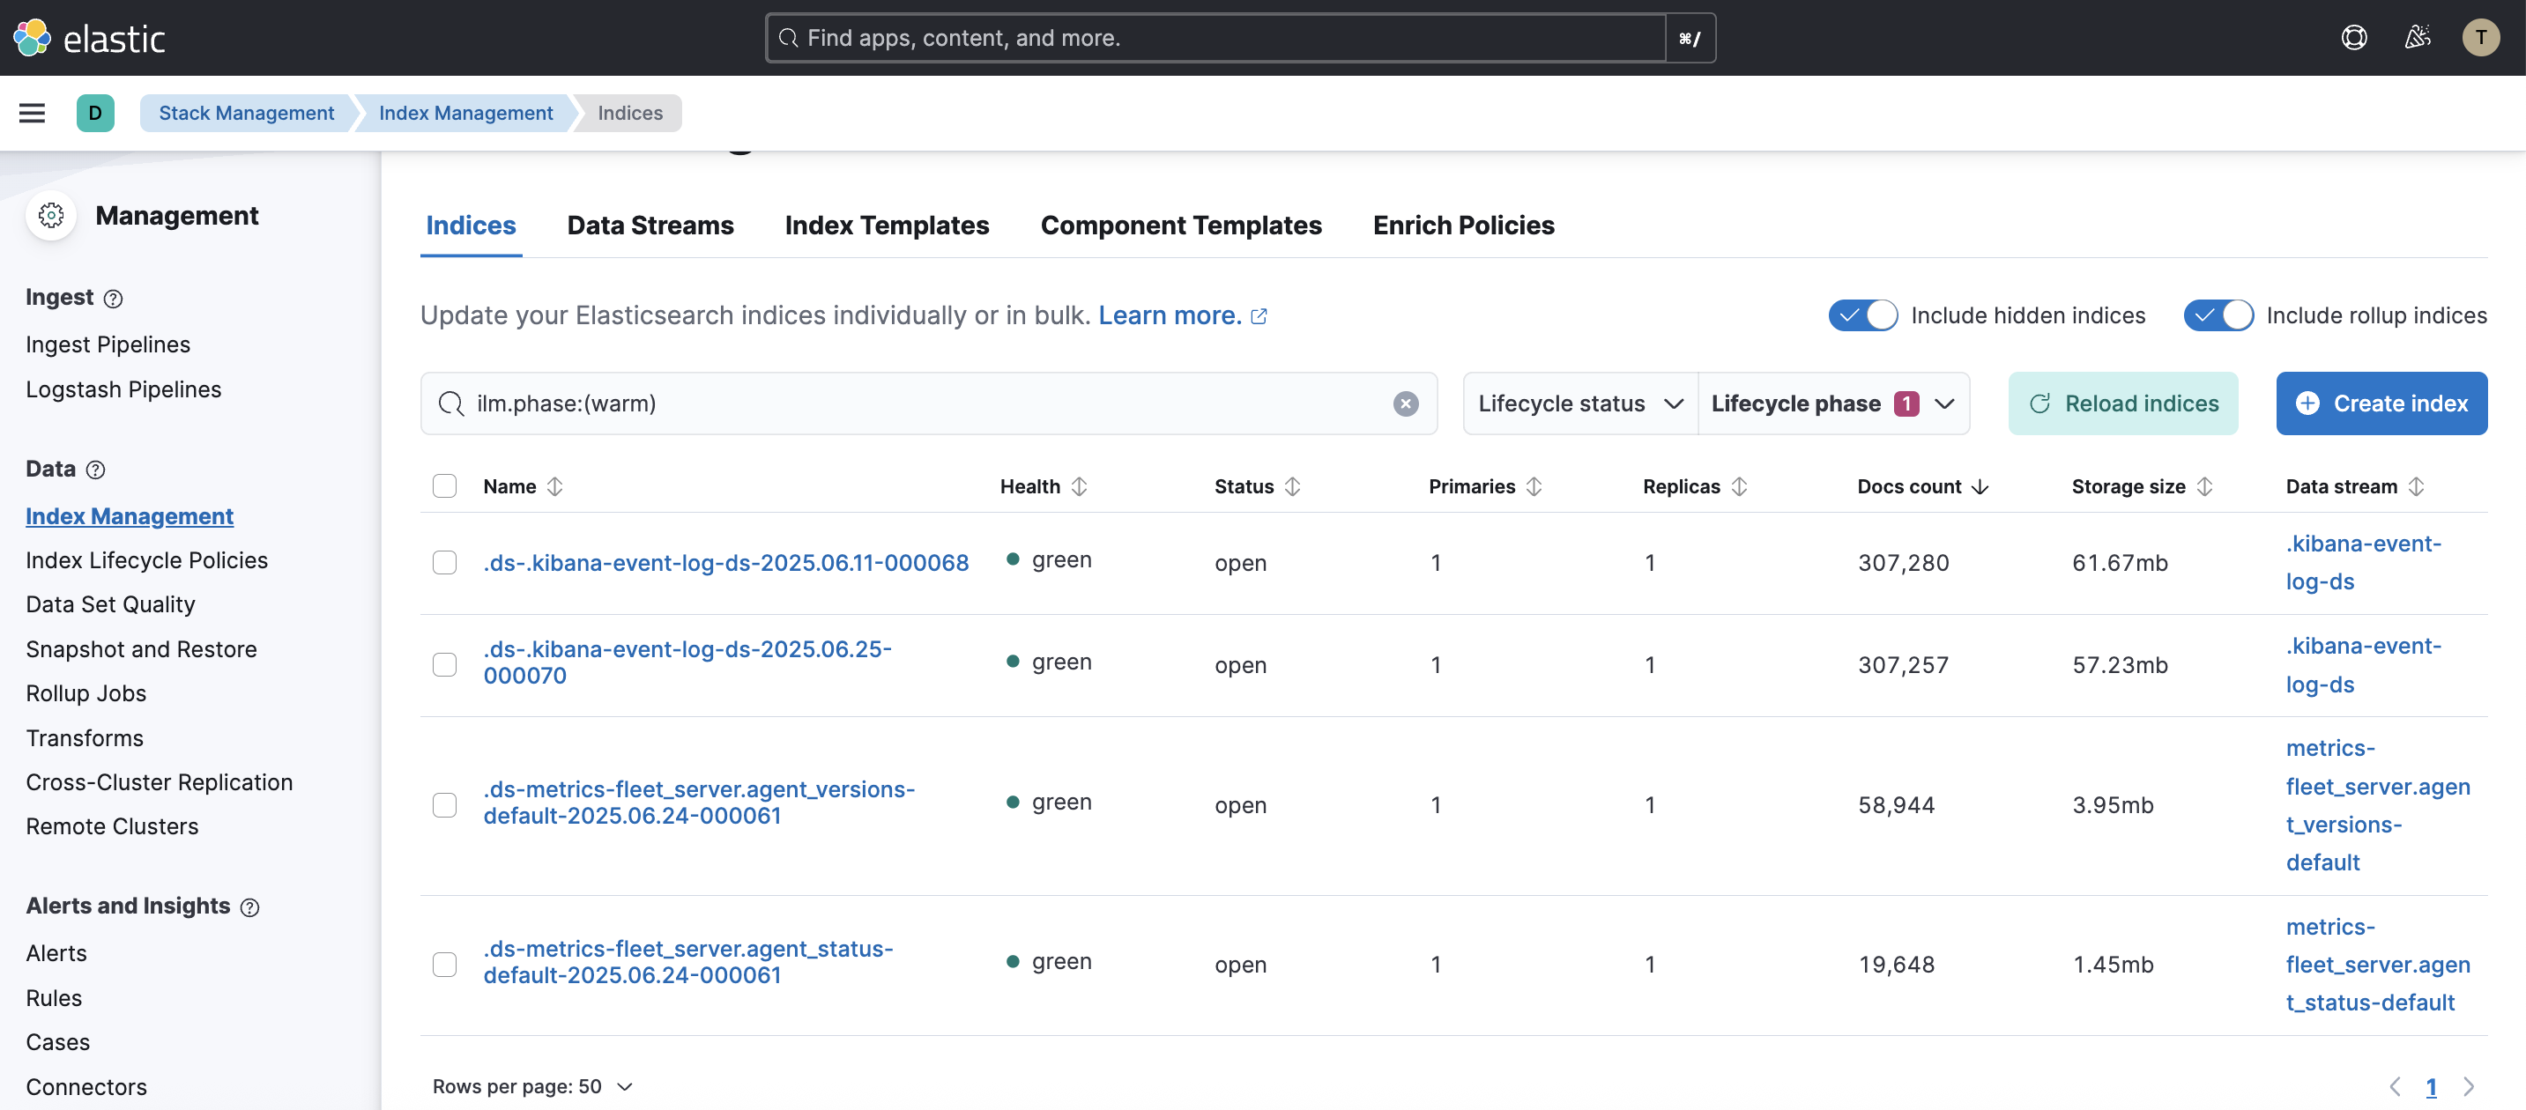Sort table by Docs count column
2526x1110 pixels.
(x=1922, y=486)
